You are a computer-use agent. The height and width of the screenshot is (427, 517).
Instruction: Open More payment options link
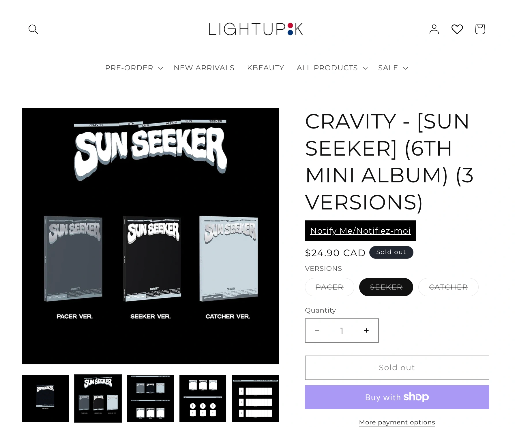click(x=397, y=422)
